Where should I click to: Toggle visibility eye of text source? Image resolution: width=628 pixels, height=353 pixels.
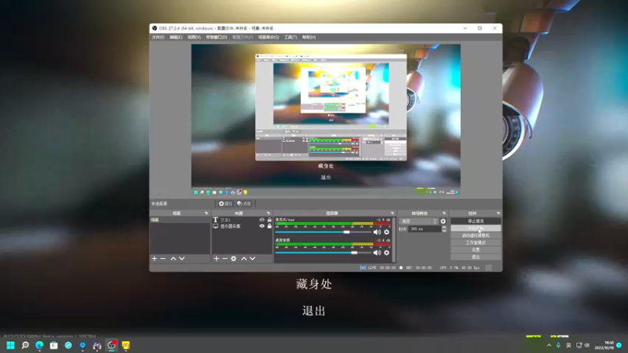point(262,220)
